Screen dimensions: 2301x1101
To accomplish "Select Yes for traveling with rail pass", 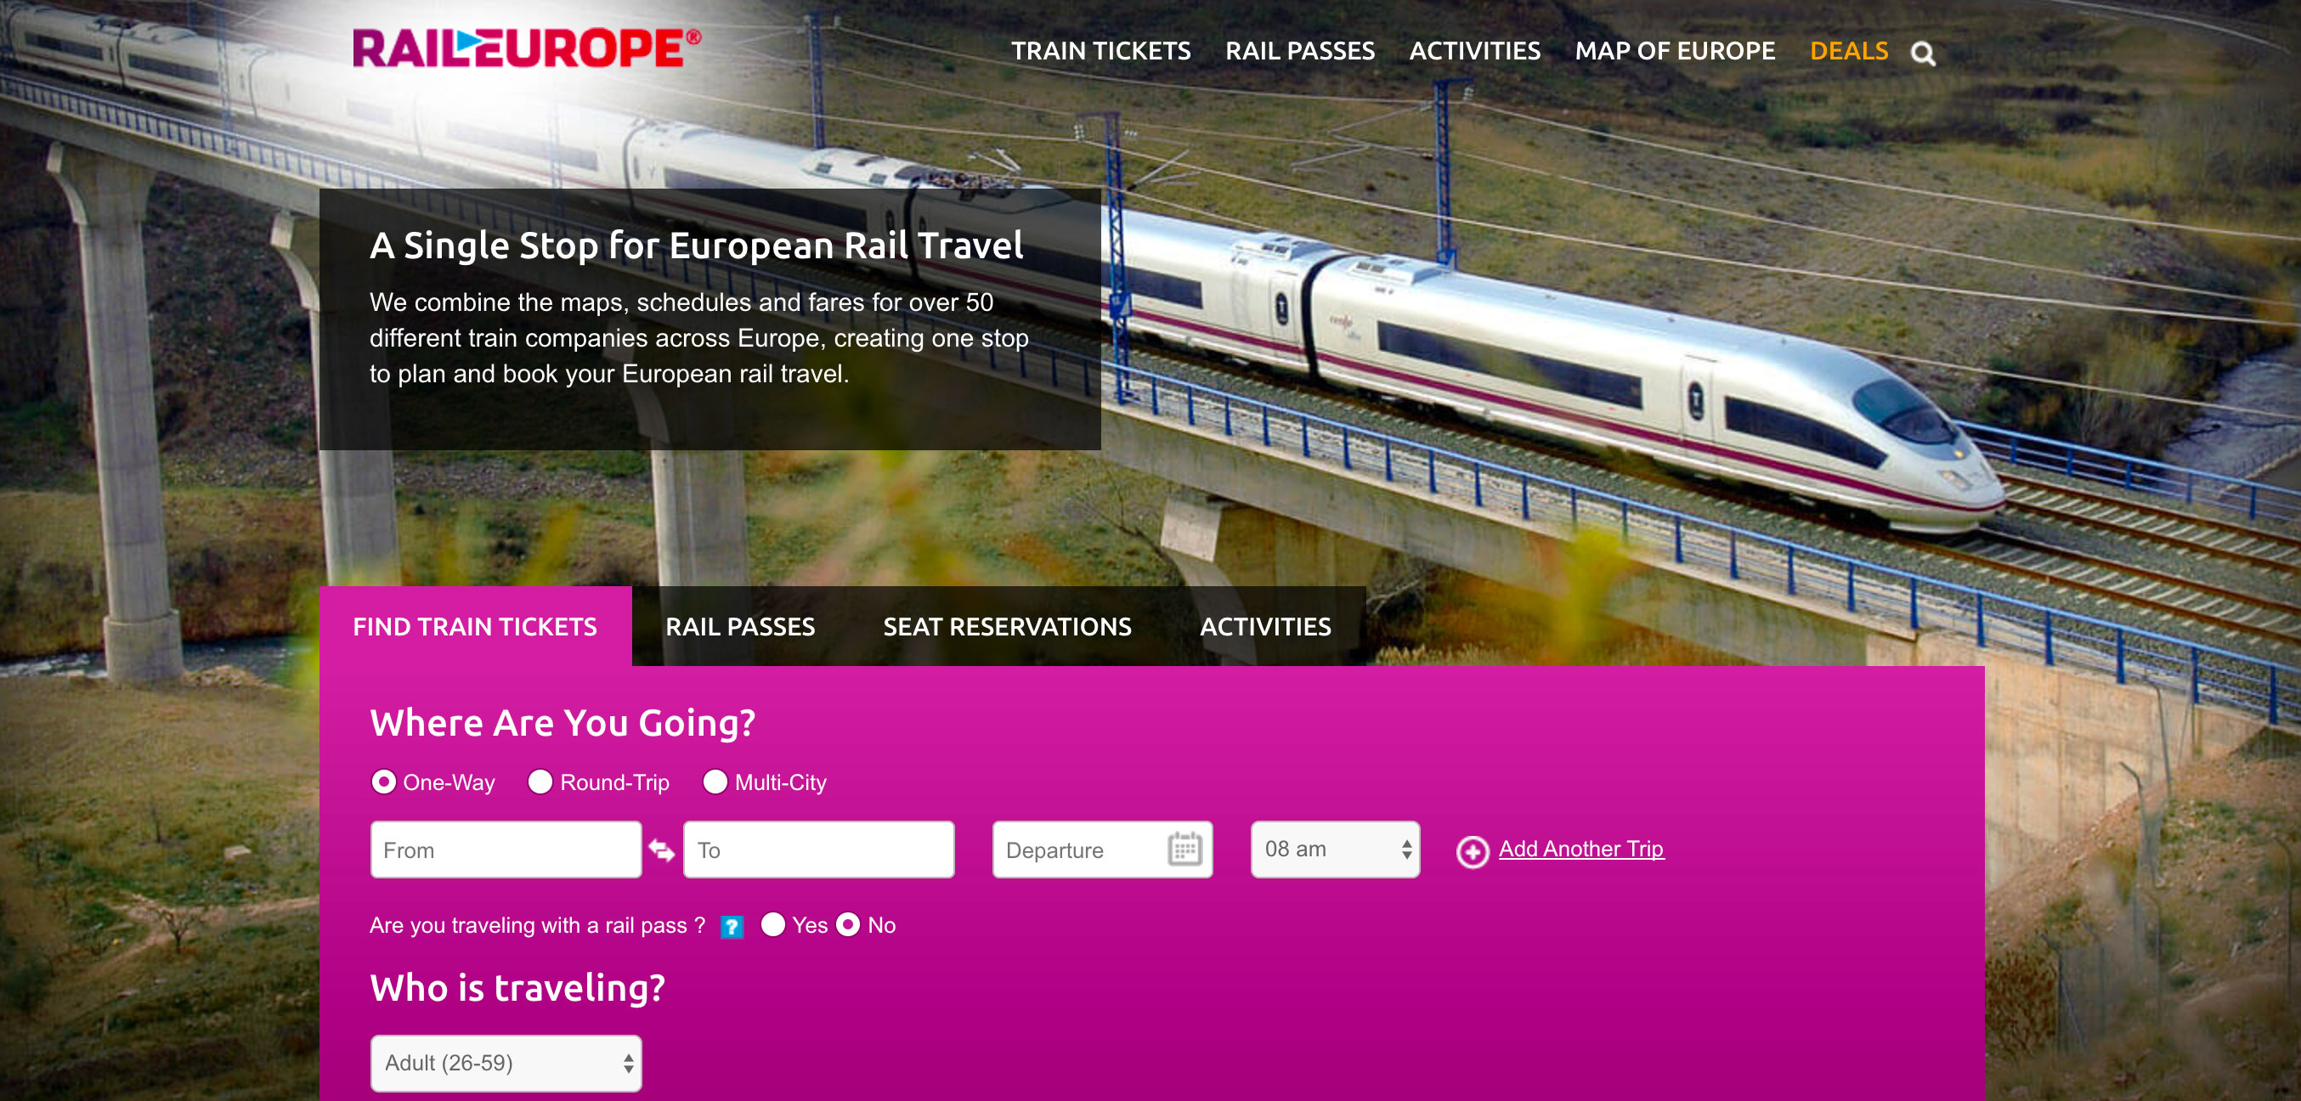I will 772,925.
